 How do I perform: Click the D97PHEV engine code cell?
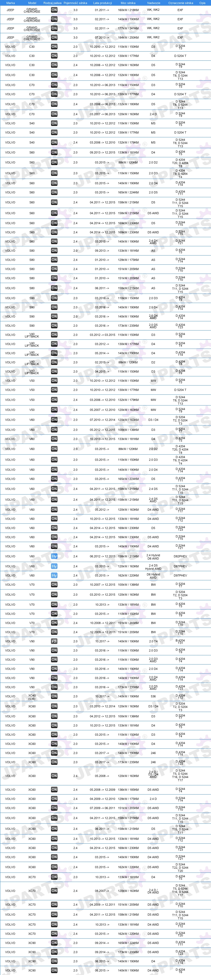click(180, 575)
